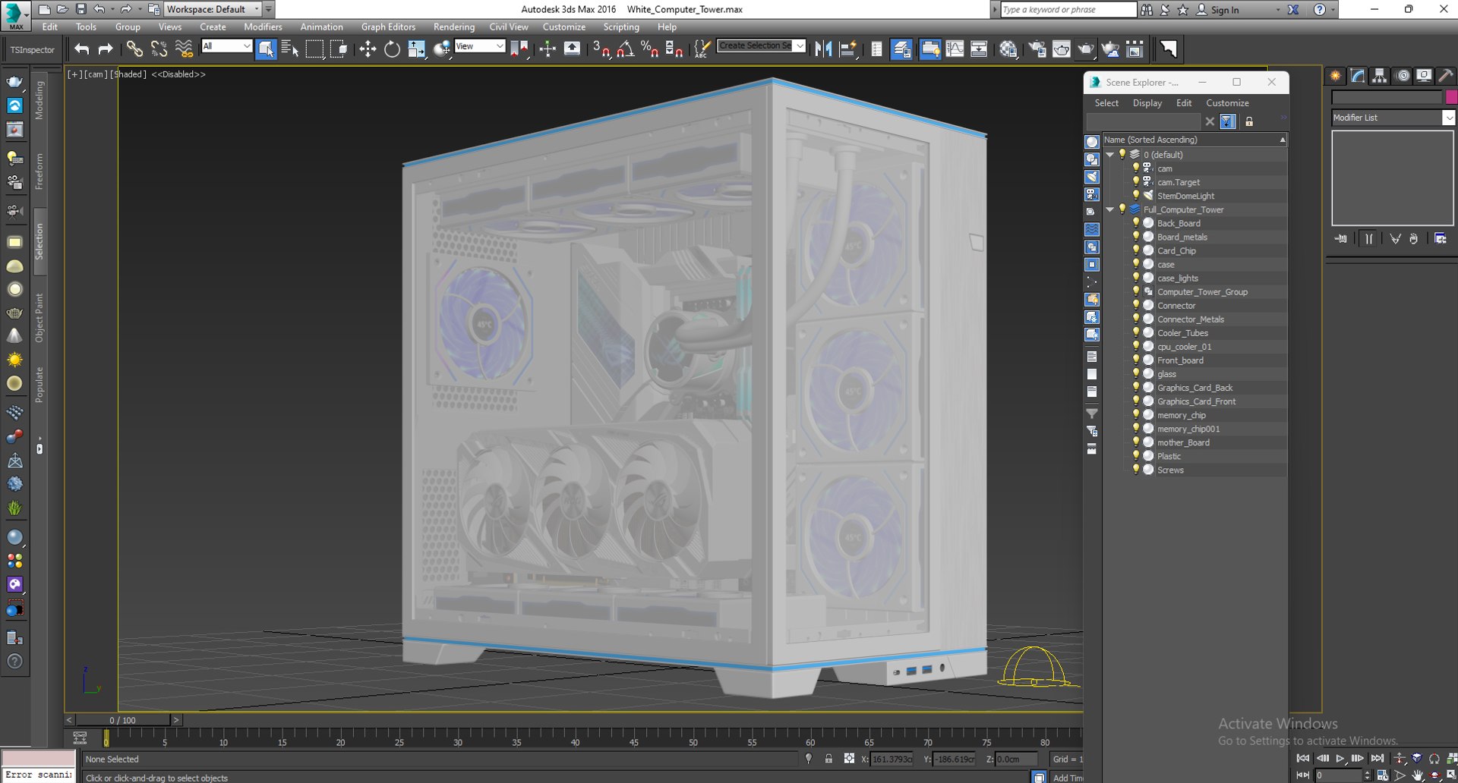Screen dimensions: 1458x783
Task: Hide the glass object via bulb
Action: (x=1136, y=374)
